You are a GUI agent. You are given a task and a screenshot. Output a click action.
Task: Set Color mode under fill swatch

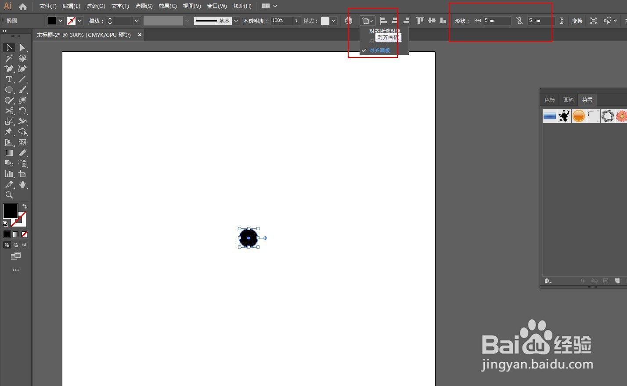(7, 234)
